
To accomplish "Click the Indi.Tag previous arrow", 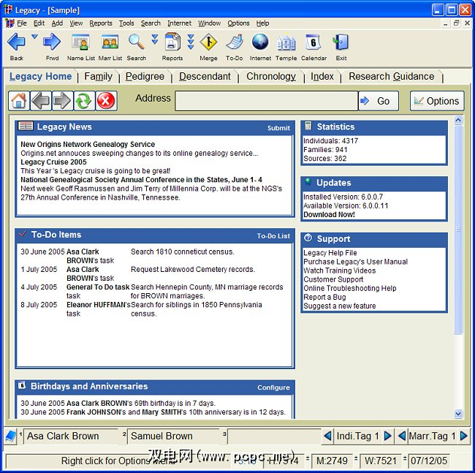I will click(x=327, y=436).
